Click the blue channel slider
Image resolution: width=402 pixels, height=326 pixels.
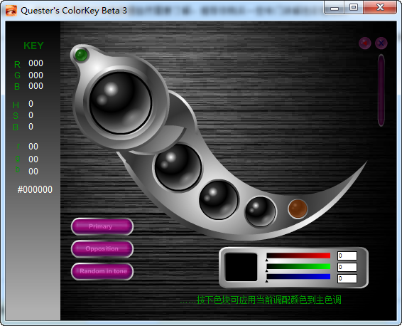pos(298,277)
